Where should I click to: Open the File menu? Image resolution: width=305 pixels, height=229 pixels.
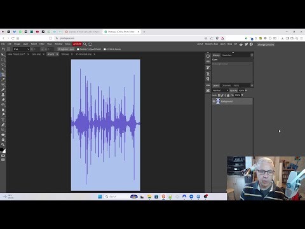(3, 44)
